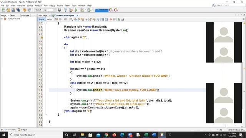Open Firefox from the taskbar
This screenshot has height=138, width=246.
pos(114,135)
